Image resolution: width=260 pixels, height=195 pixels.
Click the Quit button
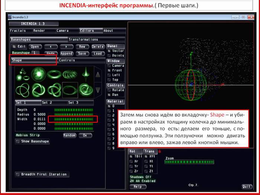pyautogui.click(x=247, y=187)
